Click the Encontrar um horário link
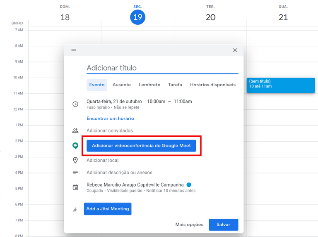The height and width of the screenshot is (237, 318). pyautogui.click(x=110, y=118)
